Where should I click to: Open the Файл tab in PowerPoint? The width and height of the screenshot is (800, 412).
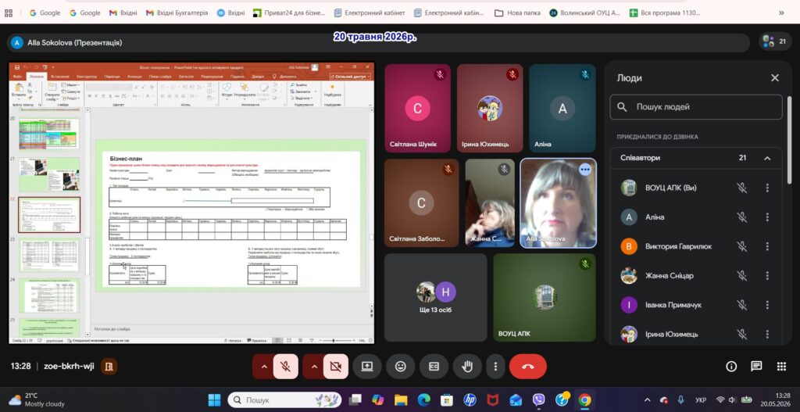(x=18, y=76)
